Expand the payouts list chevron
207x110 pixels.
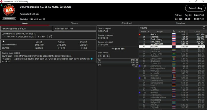(x=136, y=67)
